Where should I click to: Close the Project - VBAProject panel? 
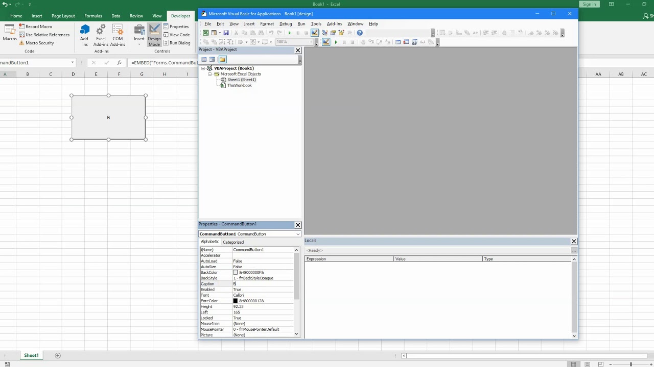coord(298,50)
